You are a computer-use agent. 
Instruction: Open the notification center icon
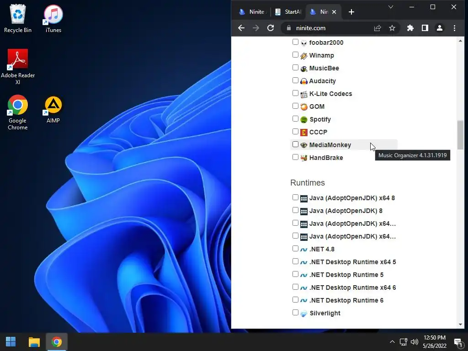coord(458,342)
